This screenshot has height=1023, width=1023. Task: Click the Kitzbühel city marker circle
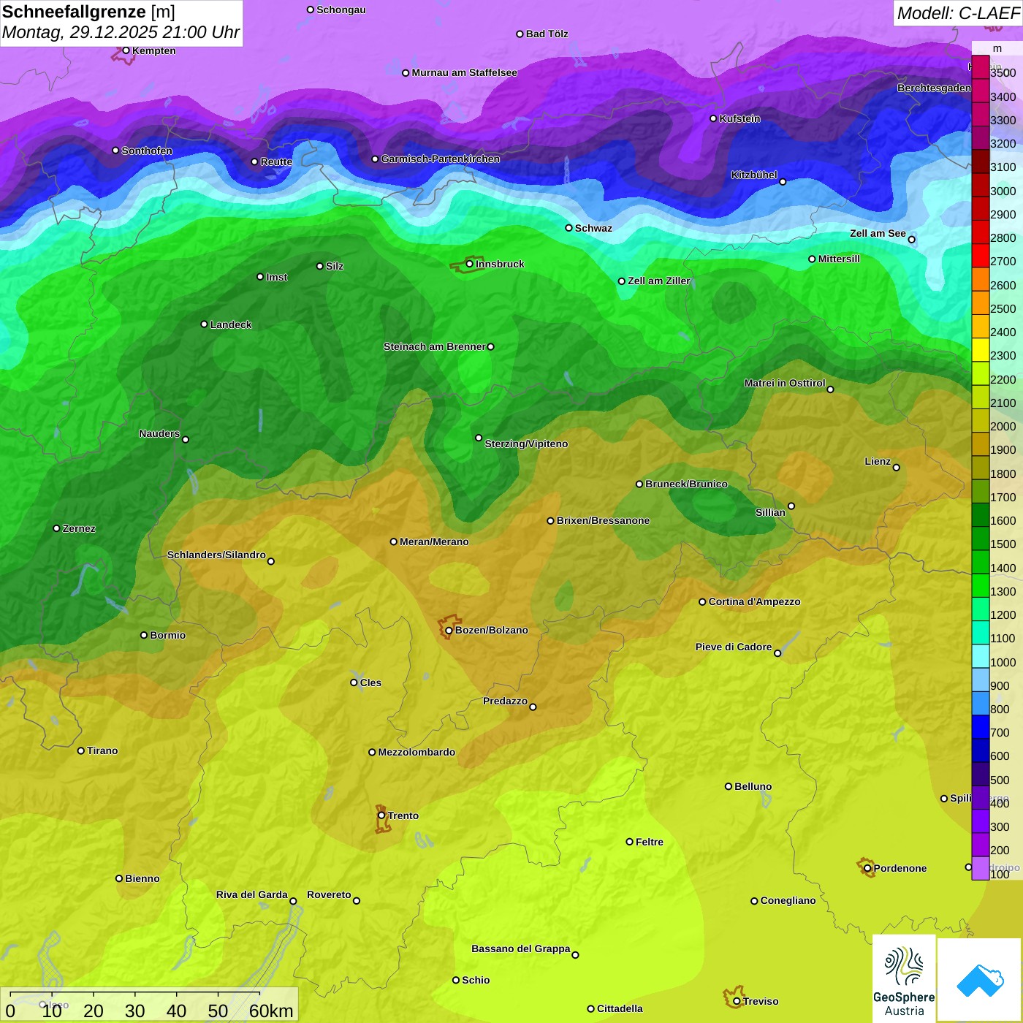tap(783, 182)
